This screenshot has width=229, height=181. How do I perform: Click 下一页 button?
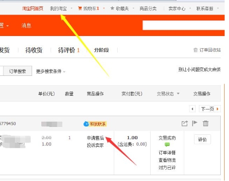click(210, 109)
